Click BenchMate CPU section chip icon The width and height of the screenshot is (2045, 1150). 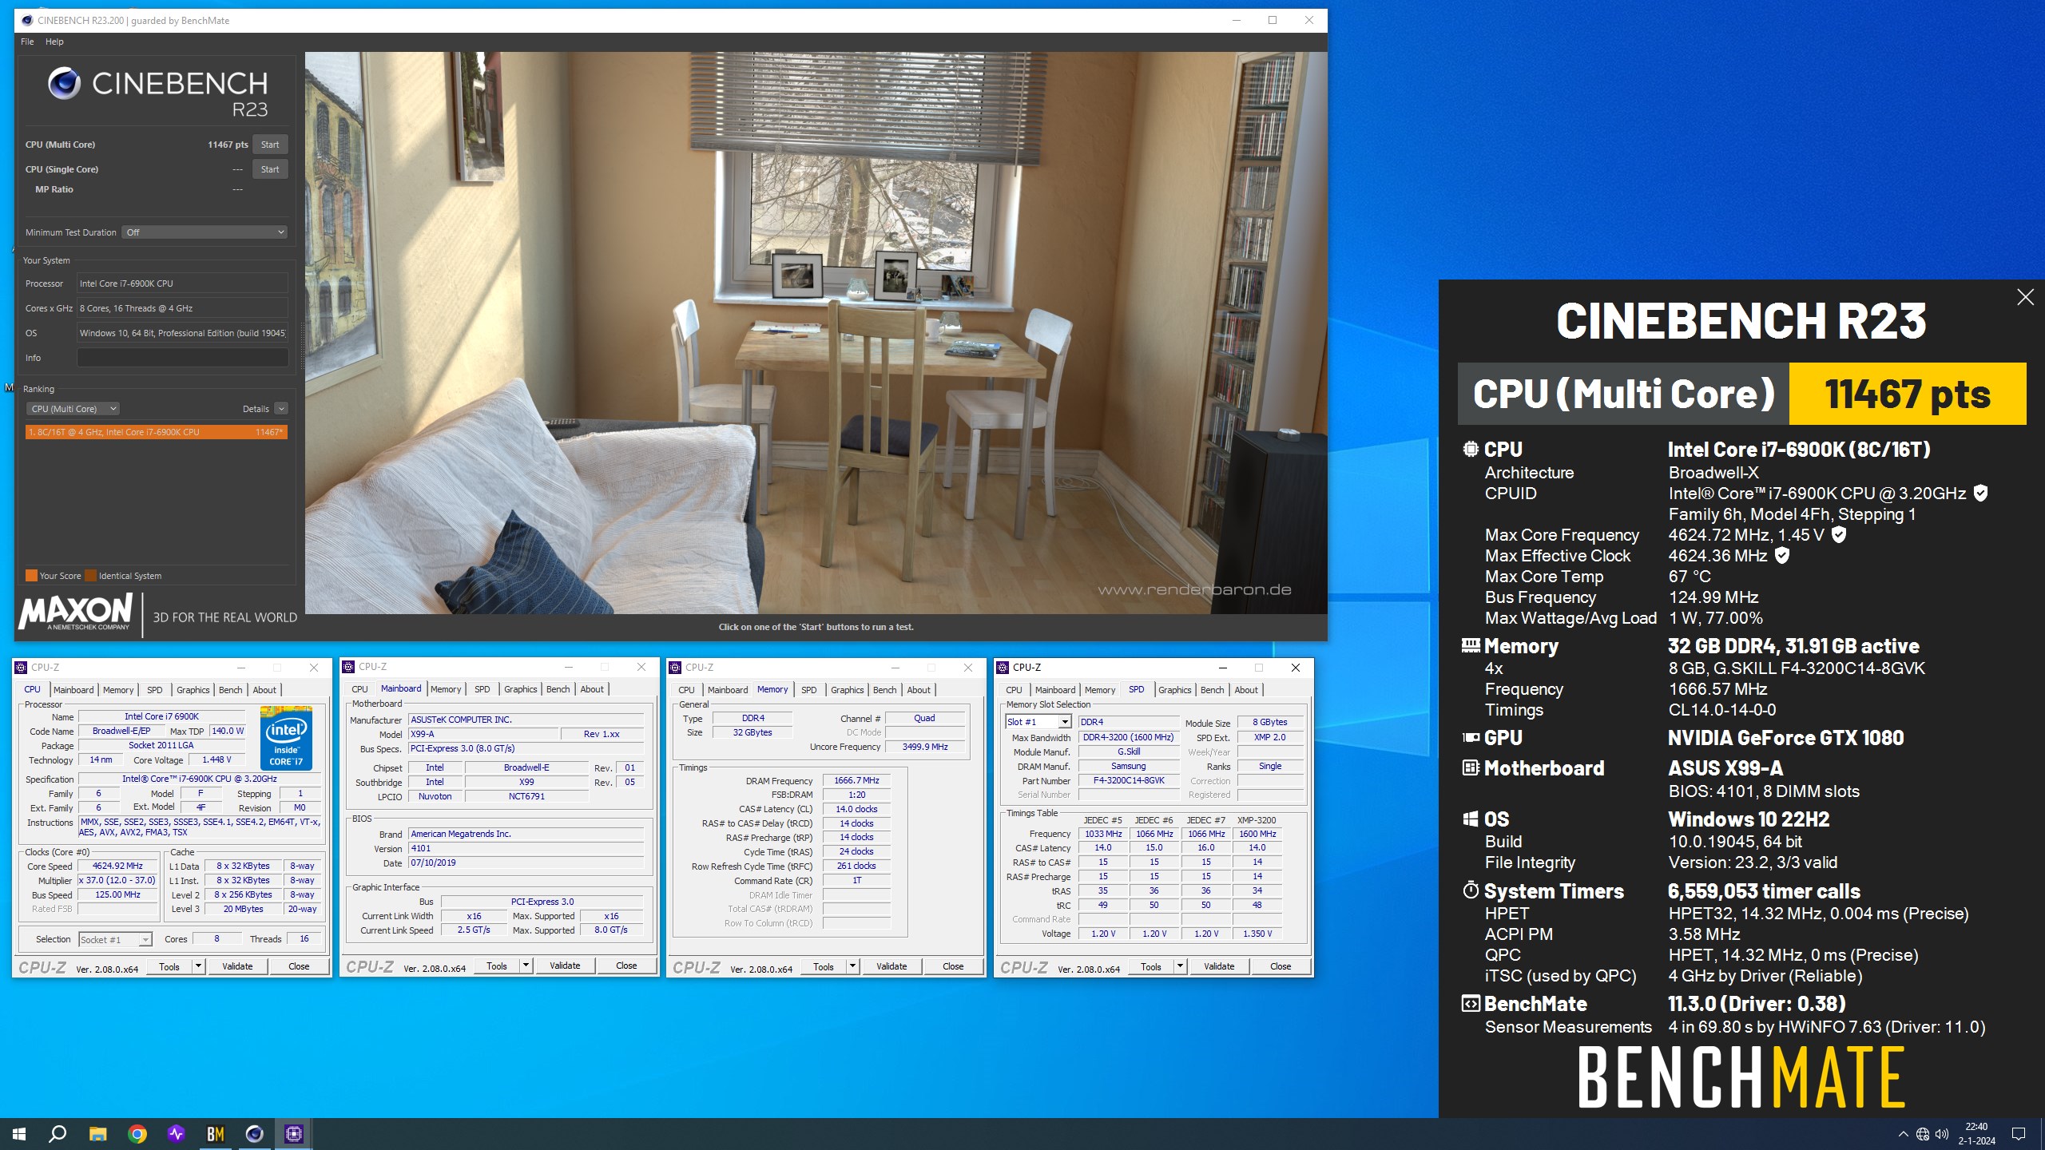pos(1471,449)
